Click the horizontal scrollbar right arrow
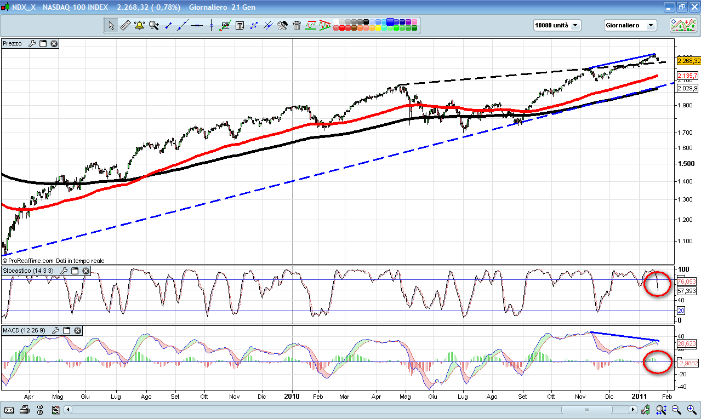The height and width of the screenshot is (419, 701). [632, 410]
